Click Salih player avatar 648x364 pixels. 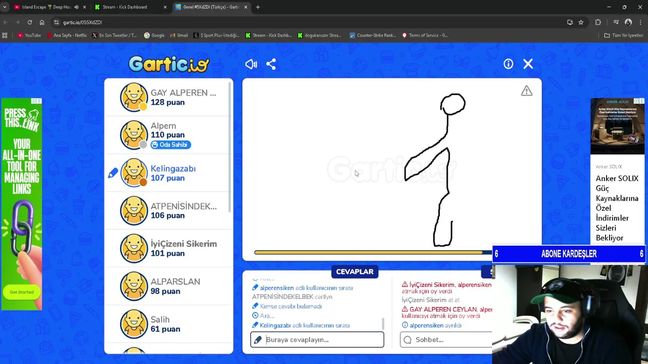134,324
